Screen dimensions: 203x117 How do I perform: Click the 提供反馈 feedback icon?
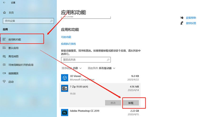point(182,23)
